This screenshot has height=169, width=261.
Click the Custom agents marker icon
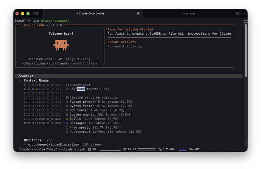[x=67, y=115]
